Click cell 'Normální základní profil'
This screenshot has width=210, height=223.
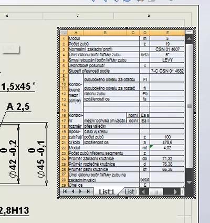[x=103, y=49]
